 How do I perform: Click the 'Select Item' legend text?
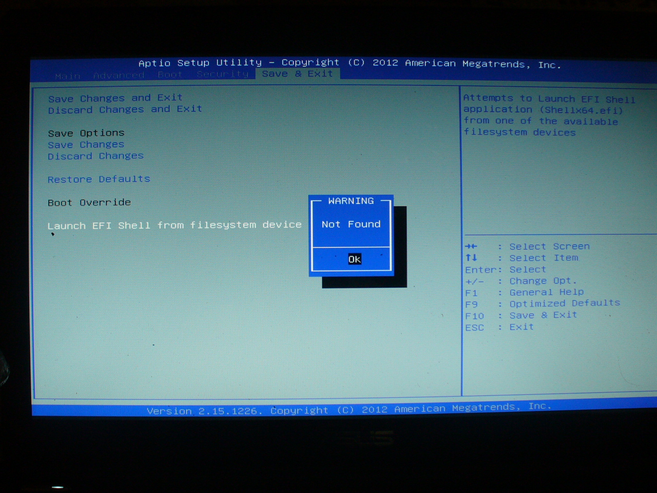point(544,258)
